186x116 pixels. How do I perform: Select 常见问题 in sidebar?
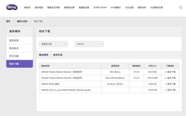pyautogui.click(x=19, y=56)
